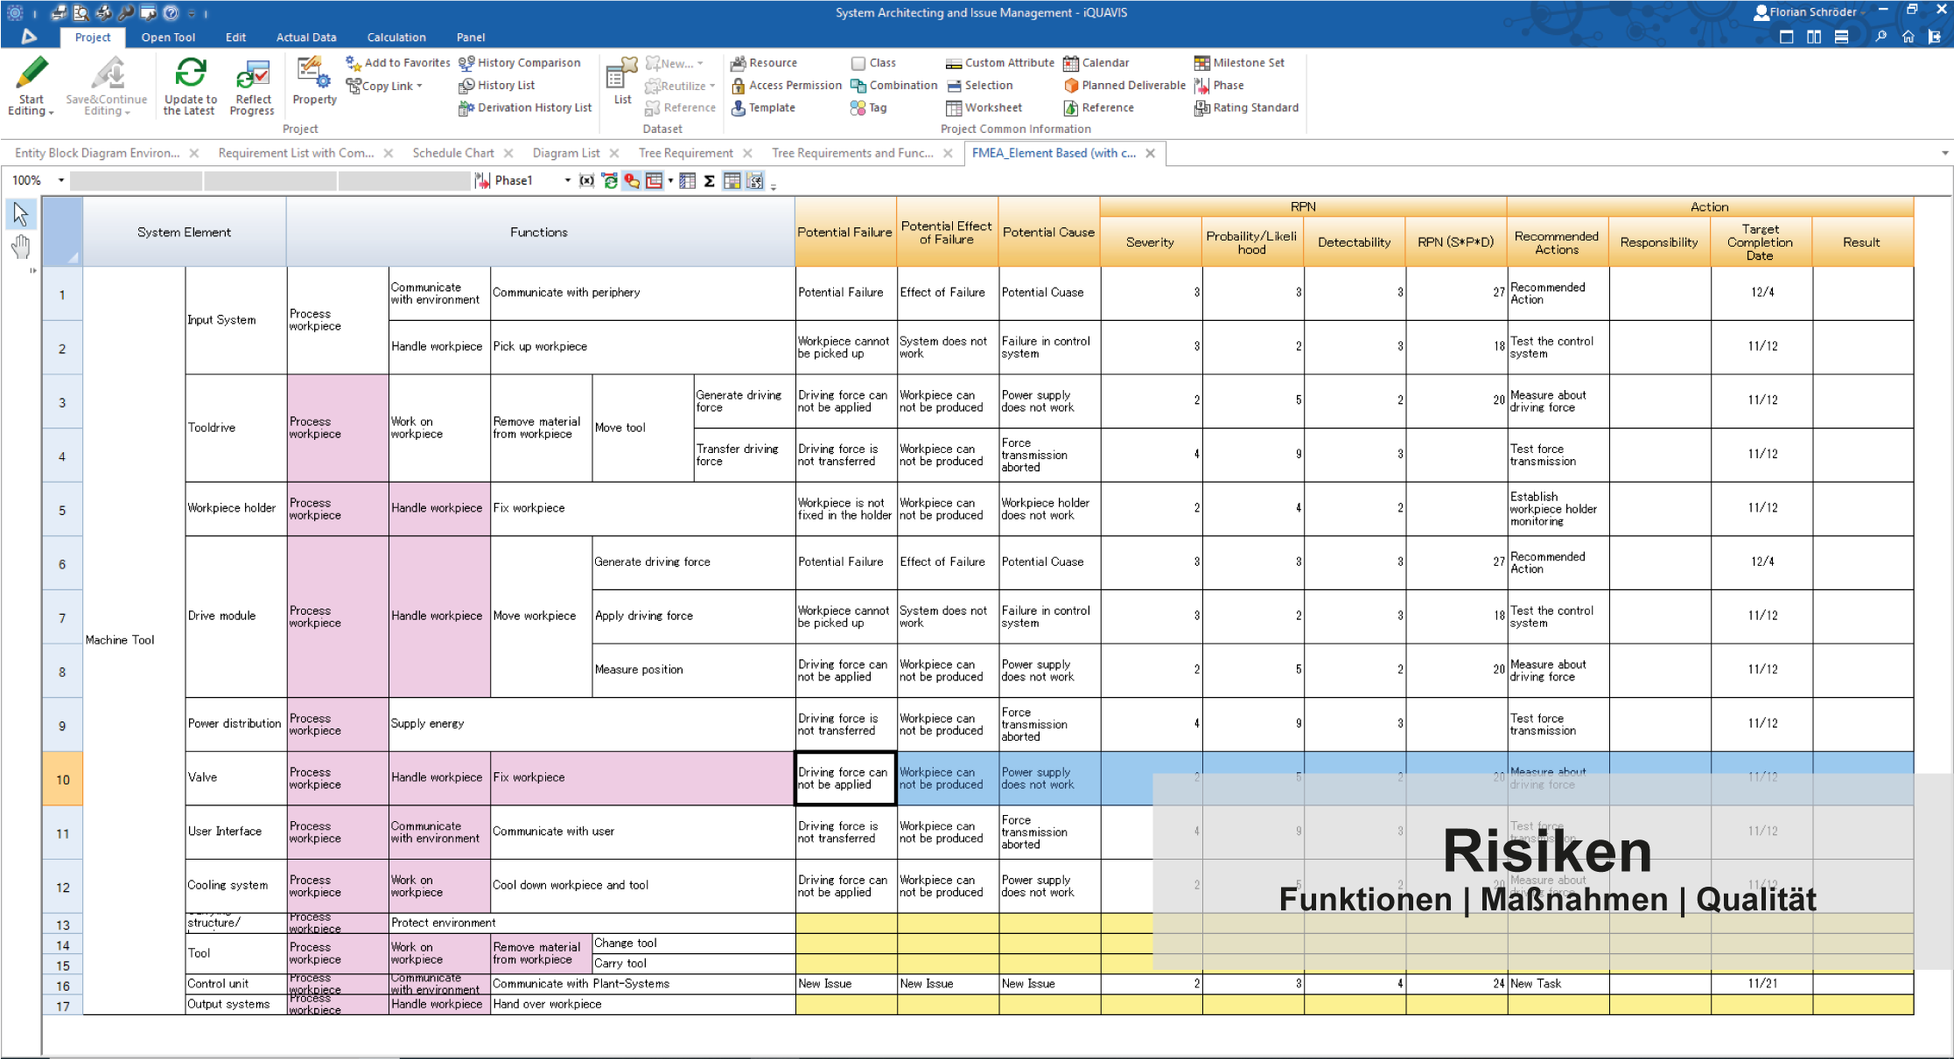This screenshot has height=1059, width=1954.
Task: Open Florian Schröder user dropdown
Action: tap(1862, 13)
